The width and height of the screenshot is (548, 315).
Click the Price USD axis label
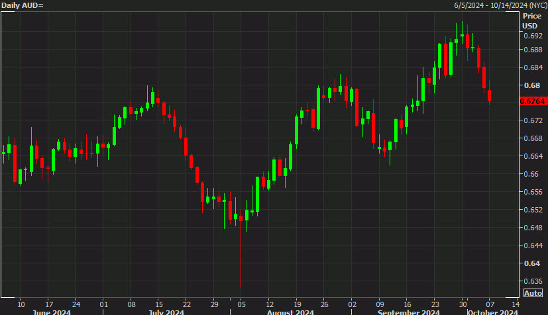(531, 21)
